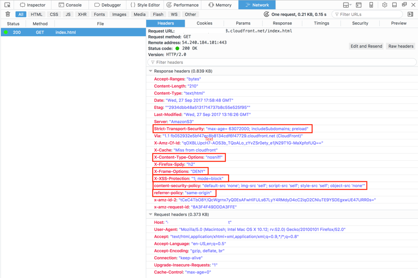Open DevTools settings with the gear icon
Screen dimensions: 418x278
pos(385,5)
